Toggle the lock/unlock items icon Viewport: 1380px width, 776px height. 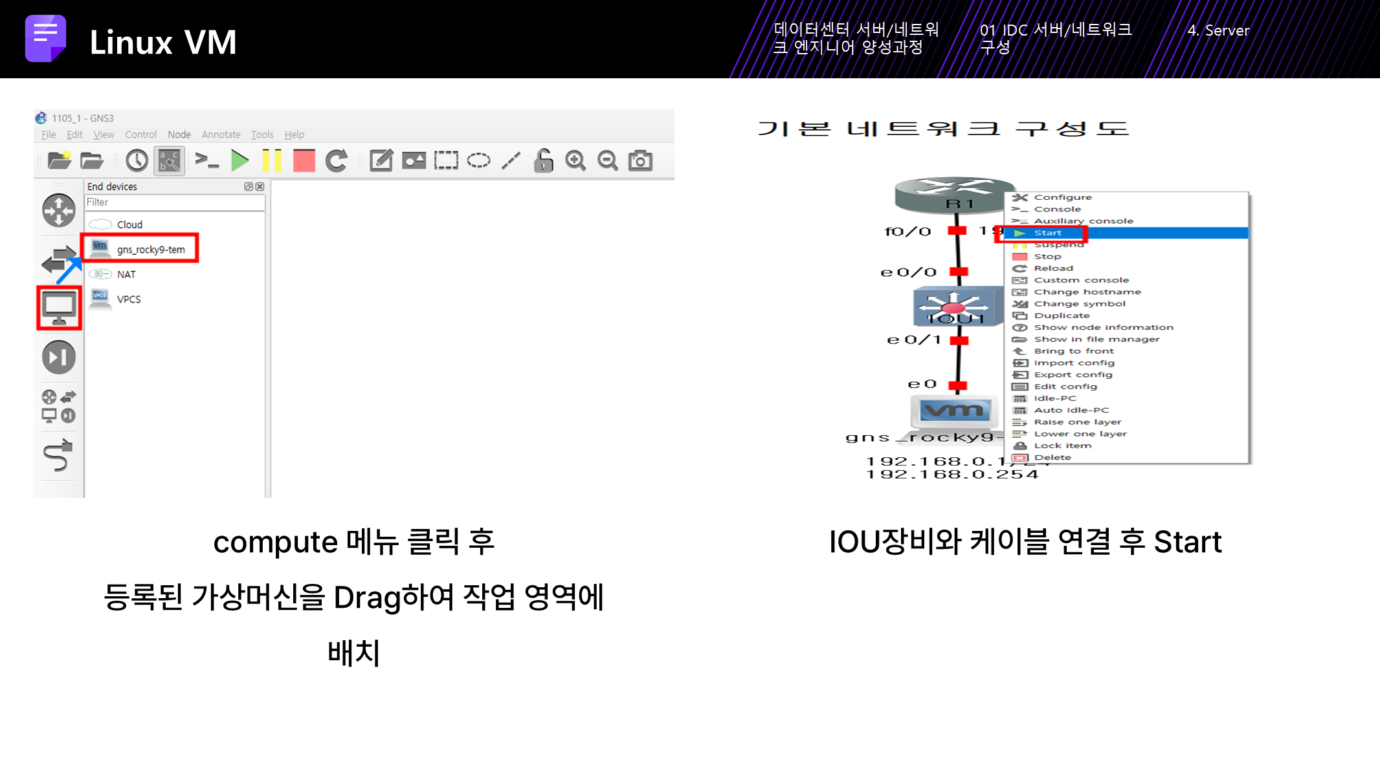click(544, 160)
